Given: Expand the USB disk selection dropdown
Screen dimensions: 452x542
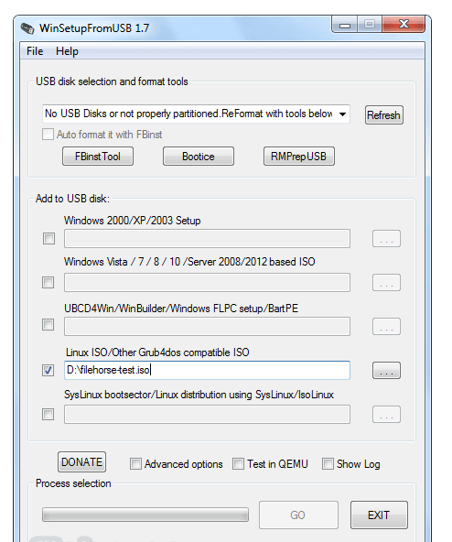Looking at the screenshot, I should pyautogui.click(x=196, y=114).
